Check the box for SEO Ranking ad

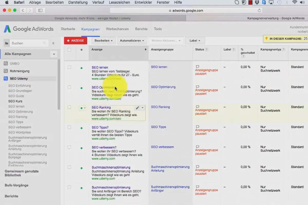pyautogui.click(x=69, y=107)
